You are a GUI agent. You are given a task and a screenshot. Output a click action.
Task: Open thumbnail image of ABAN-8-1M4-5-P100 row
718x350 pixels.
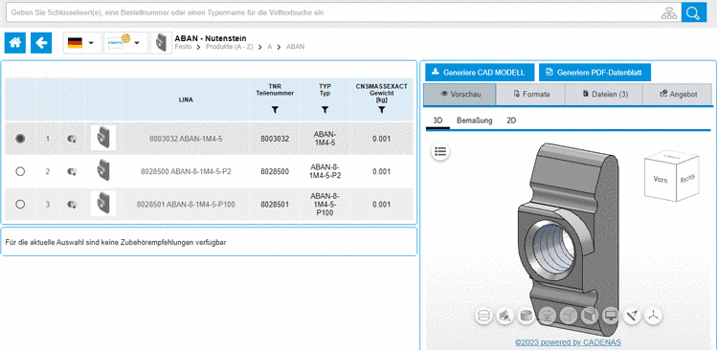coord(103,204)
